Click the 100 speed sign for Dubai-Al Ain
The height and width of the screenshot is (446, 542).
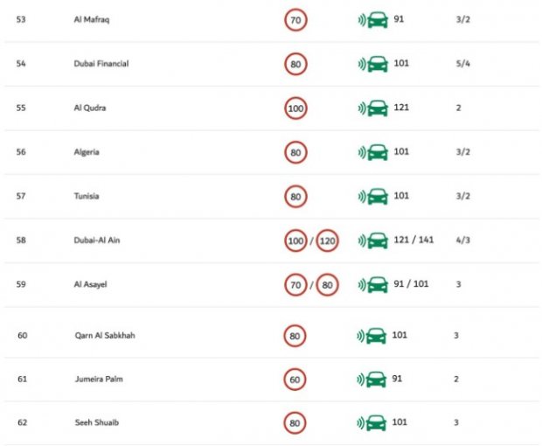point(295,240)
